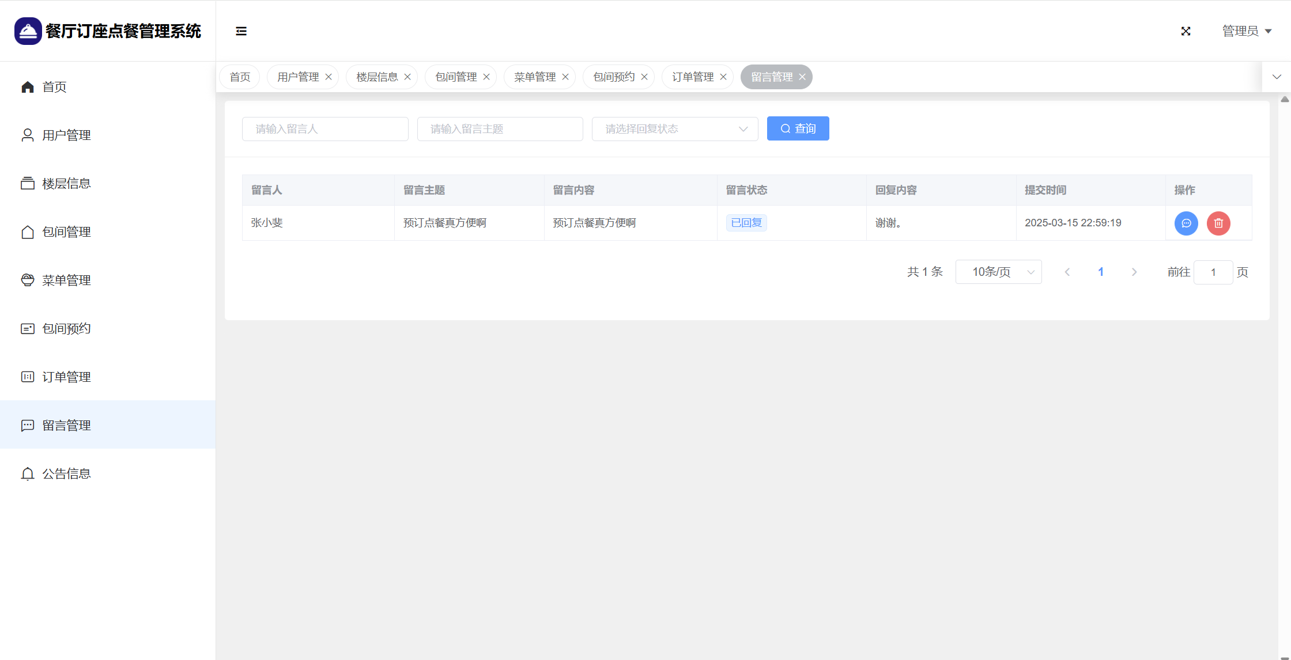Go to 包间预约 in sidebar
The height and width of the screenshot is (660, 1291).
66,328
